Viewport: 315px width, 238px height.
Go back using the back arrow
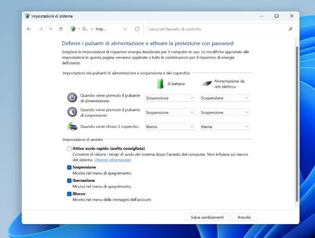(29, 29)
